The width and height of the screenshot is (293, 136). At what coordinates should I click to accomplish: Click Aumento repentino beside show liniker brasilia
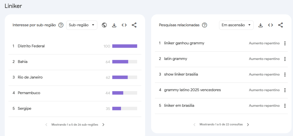[x=264, y=74]
